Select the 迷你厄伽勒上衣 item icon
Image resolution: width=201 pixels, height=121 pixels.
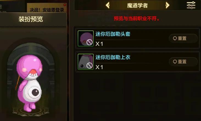86,62
